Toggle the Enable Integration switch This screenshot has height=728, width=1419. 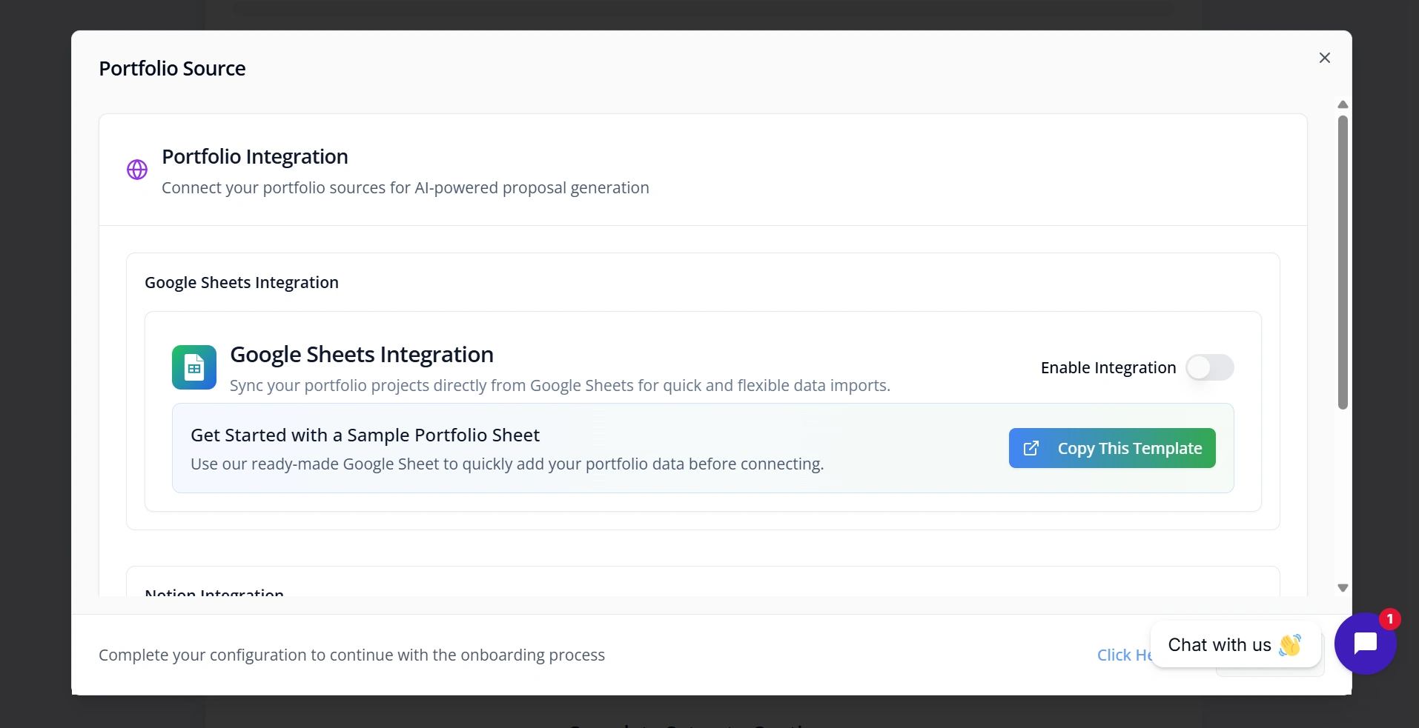1209,367
